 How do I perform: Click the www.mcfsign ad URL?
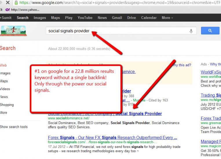tap(211, 100)
